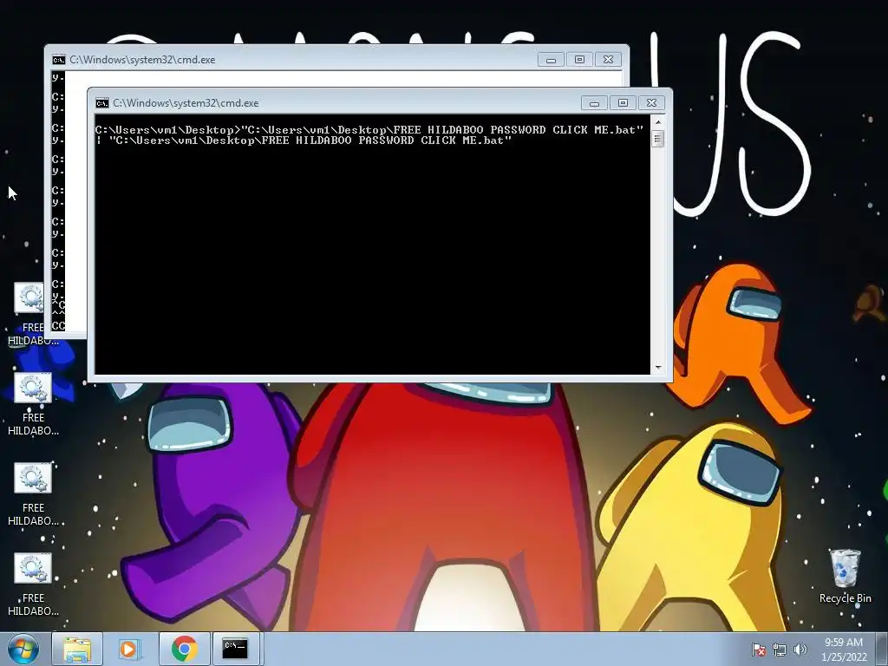
Task: Open the Windows Start menu orb
Action: [x=23, y=649]
